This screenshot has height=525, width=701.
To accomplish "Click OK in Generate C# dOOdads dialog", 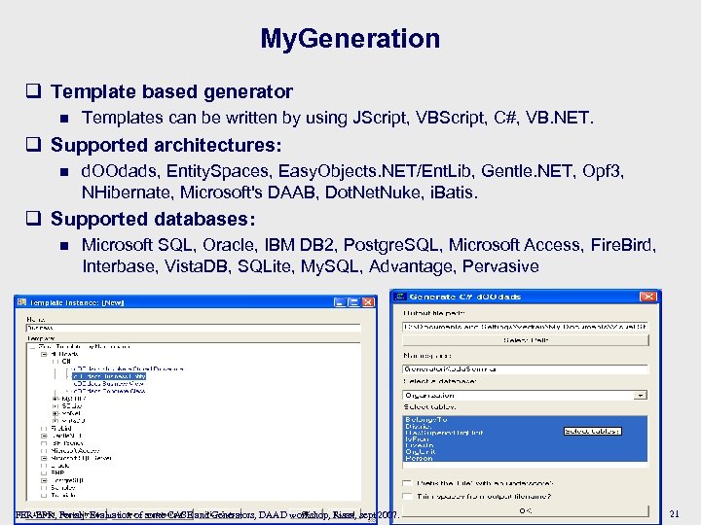I will 526,510.
